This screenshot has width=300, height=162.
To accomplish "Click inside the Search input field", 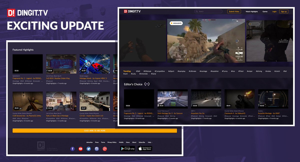I will [208, 12].
